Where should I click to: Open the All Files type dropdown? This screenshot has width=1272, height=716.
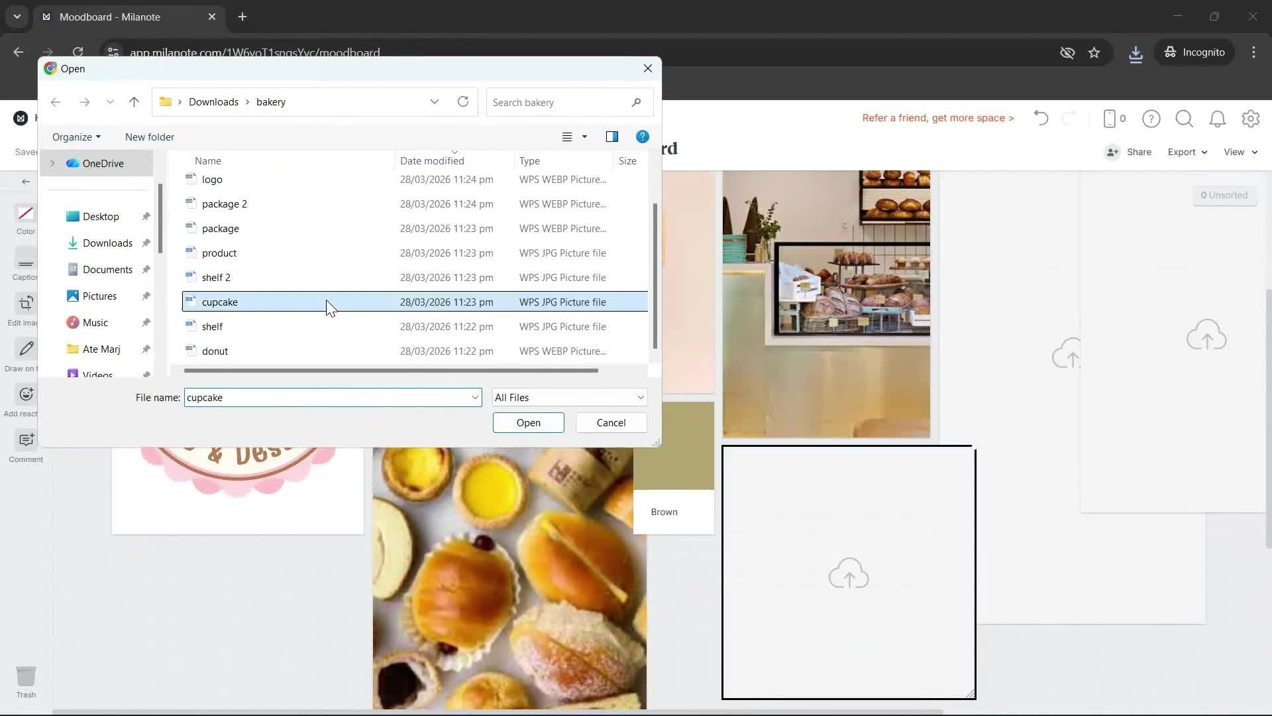coord(569,398)
